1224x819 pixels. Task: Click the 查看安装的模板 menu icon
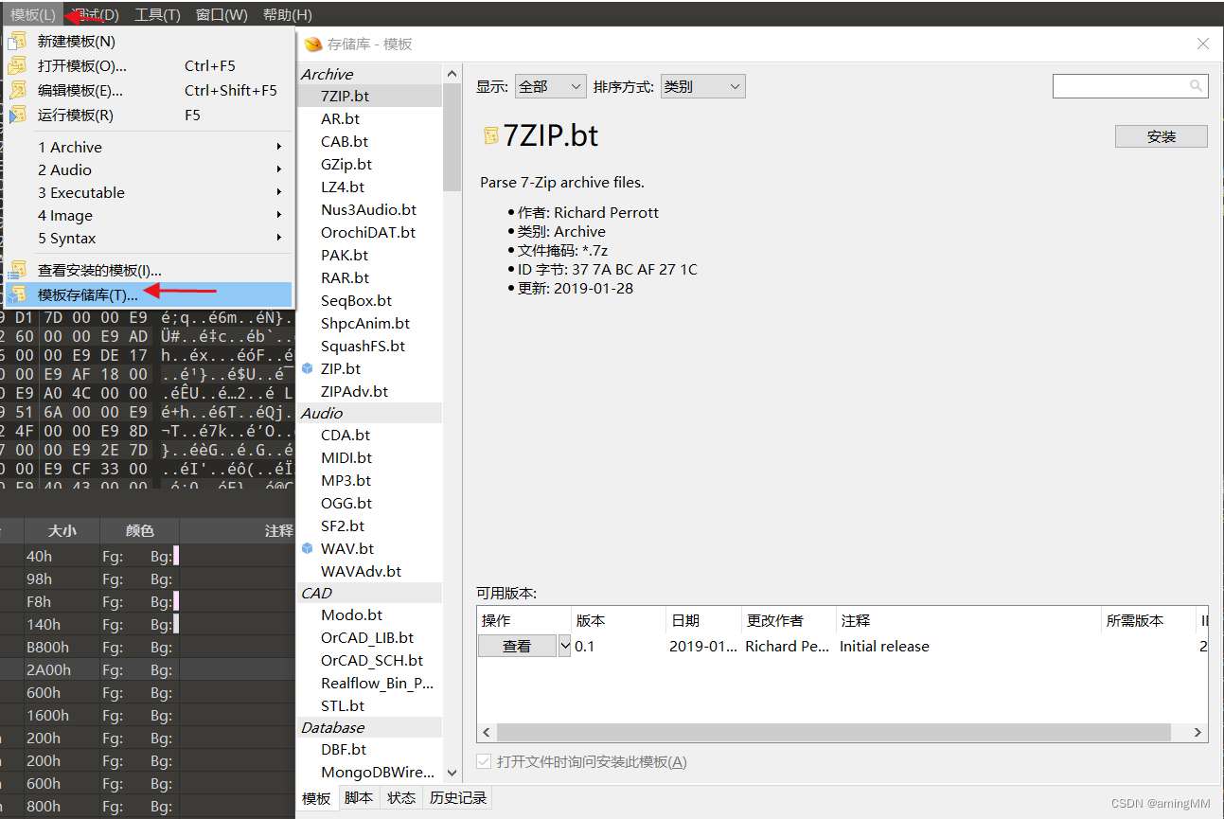(17, 270)
